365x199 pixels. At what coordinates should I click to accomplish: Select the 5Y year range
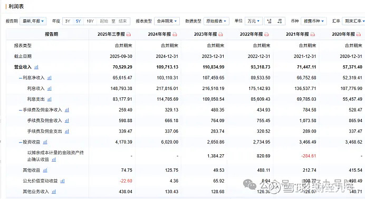[78, 21]
